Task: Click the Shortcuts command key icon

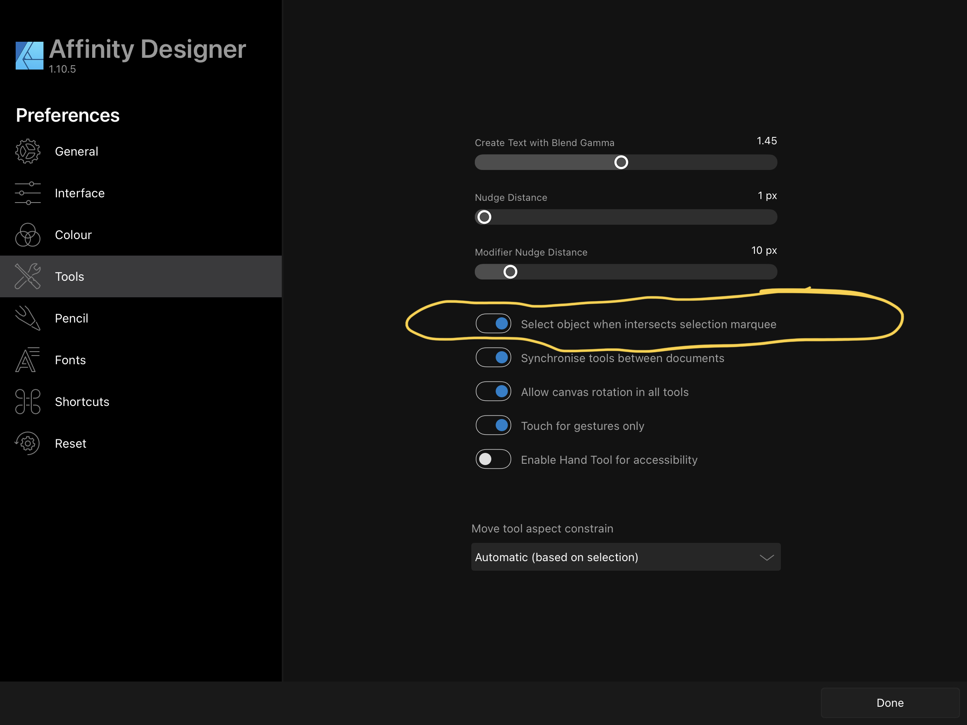Action: 27,402
